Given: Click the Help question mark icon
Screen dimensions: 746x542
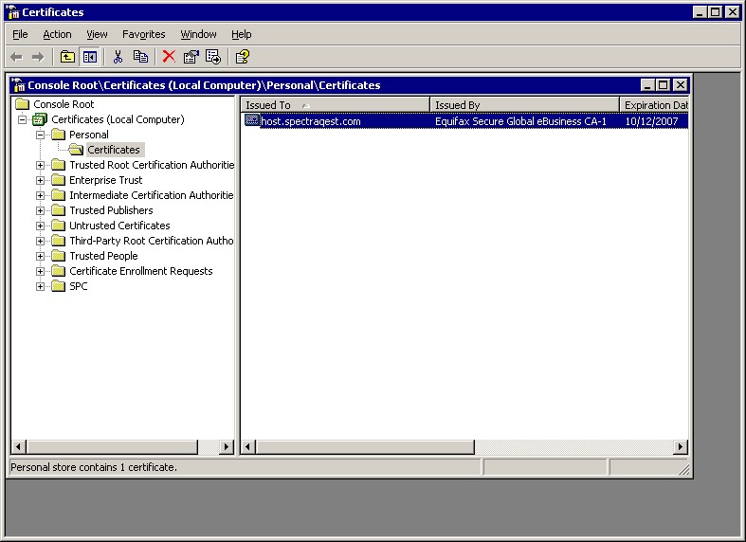Looking at the screenshot, I should click(243, 57).
